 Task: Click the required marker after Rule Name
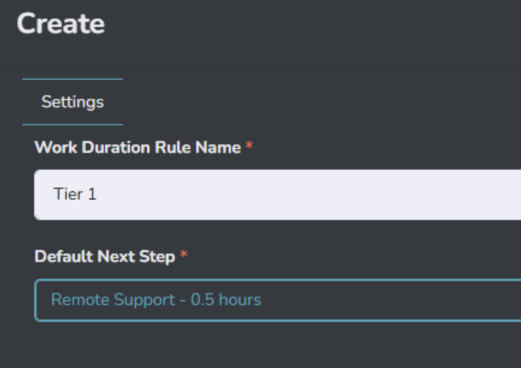(x=249, y=146)
